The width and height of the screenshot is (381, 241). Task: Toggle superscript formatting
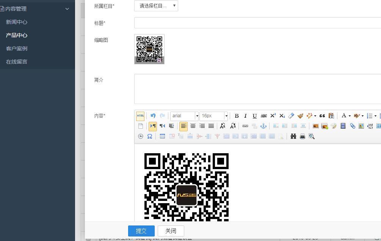click(273, 116)
